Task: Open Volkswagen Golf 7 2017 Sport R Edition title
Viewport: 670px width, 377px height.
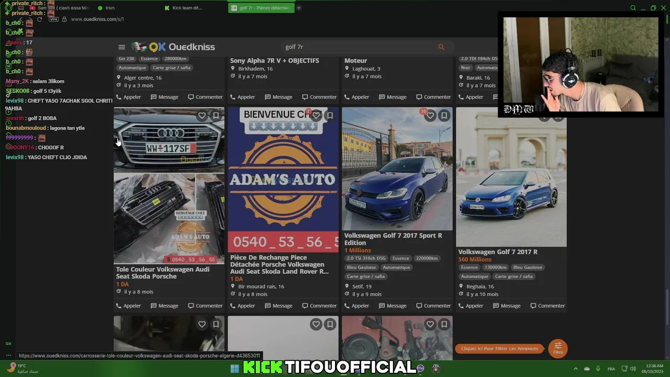Action: click(393, 239)
